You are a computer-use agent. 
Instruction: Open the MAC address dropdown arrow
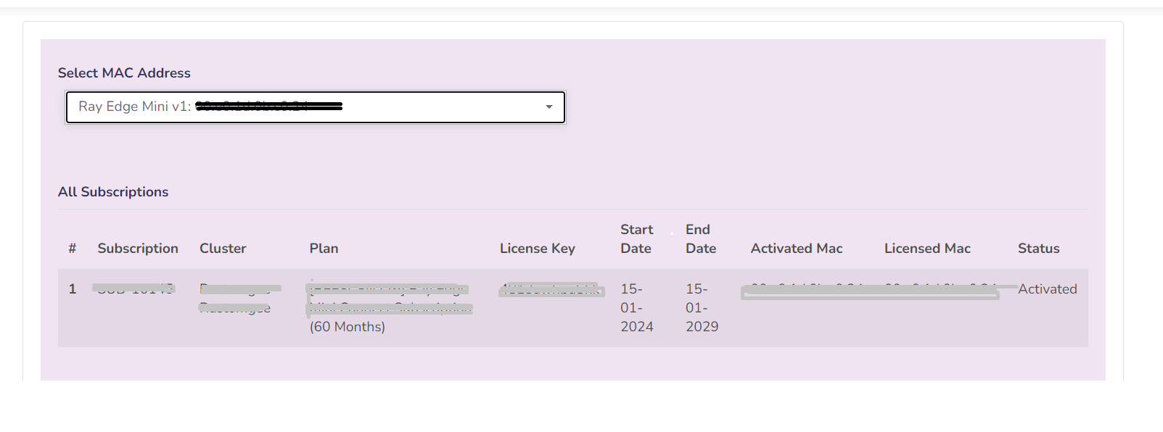[x=549, y=107]
